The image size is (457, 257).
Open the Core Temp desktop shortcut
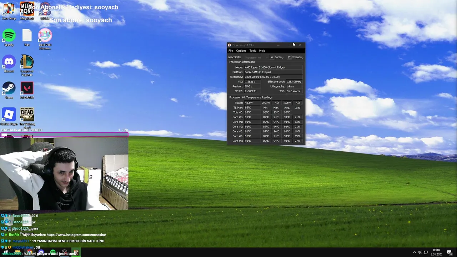[9, 11]
